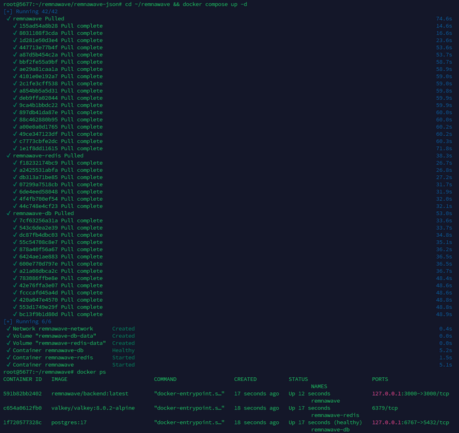Click the checkmark beside "remnawave Pulled"
Screen dimensions: 459x433
click(9, 18)
